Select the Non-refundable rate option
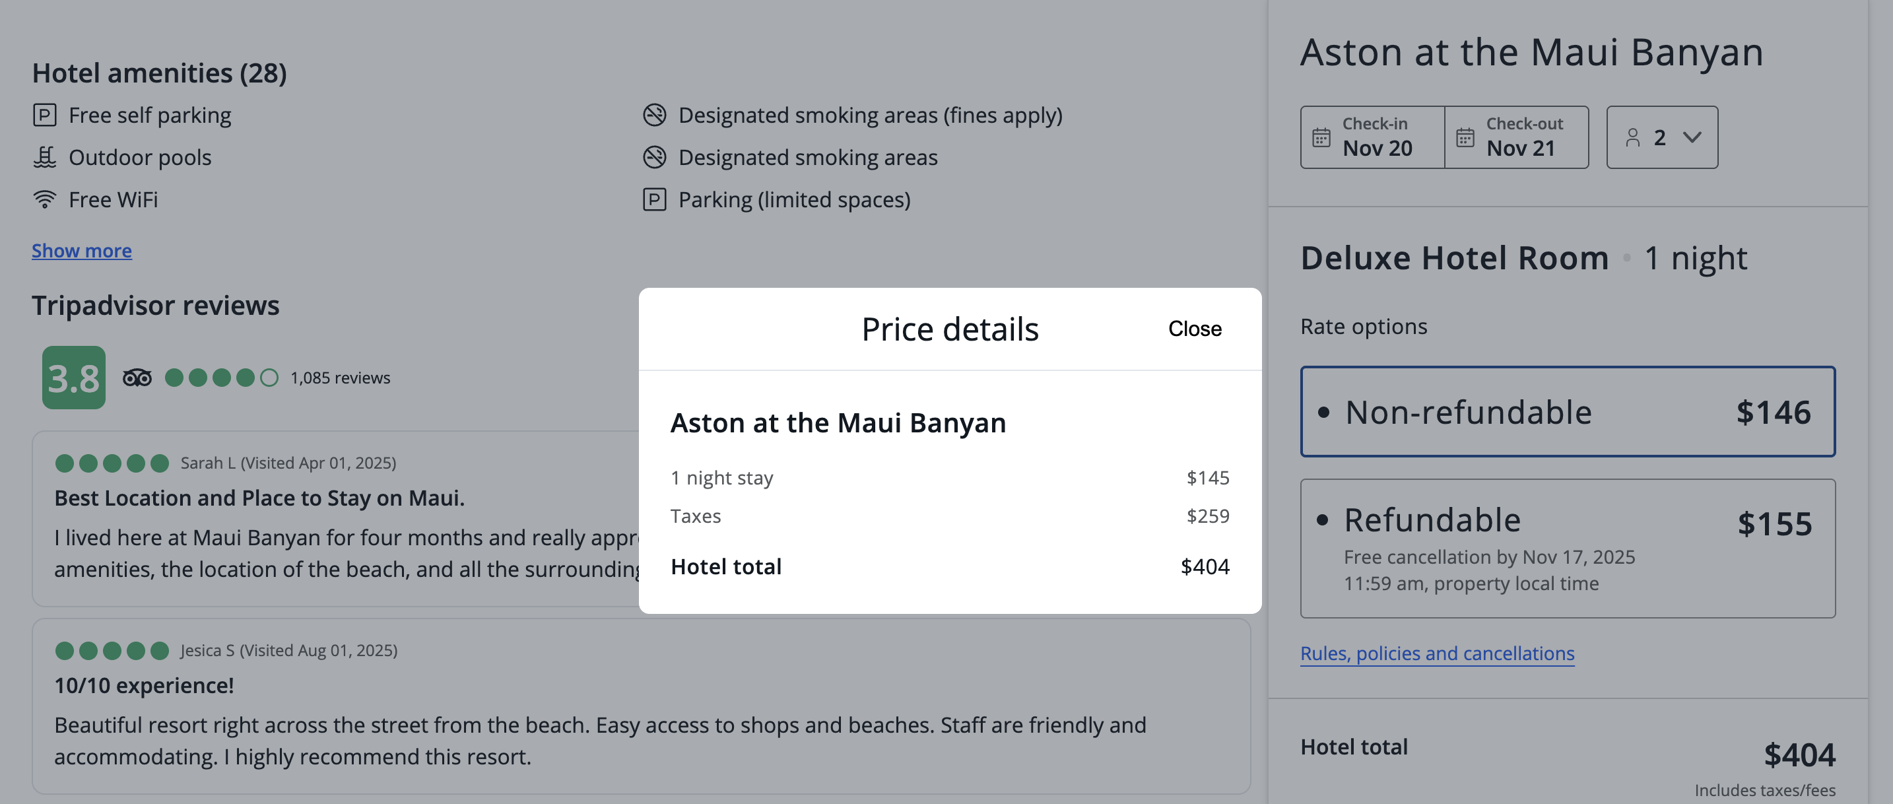This screenshot has height=804, width=1893. point(1567,411)
